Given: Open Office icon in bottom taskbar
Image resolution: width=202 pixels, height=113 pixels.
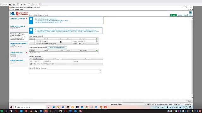Looking at the screenshot, I should pyautogui.click(x=65, y=111).
